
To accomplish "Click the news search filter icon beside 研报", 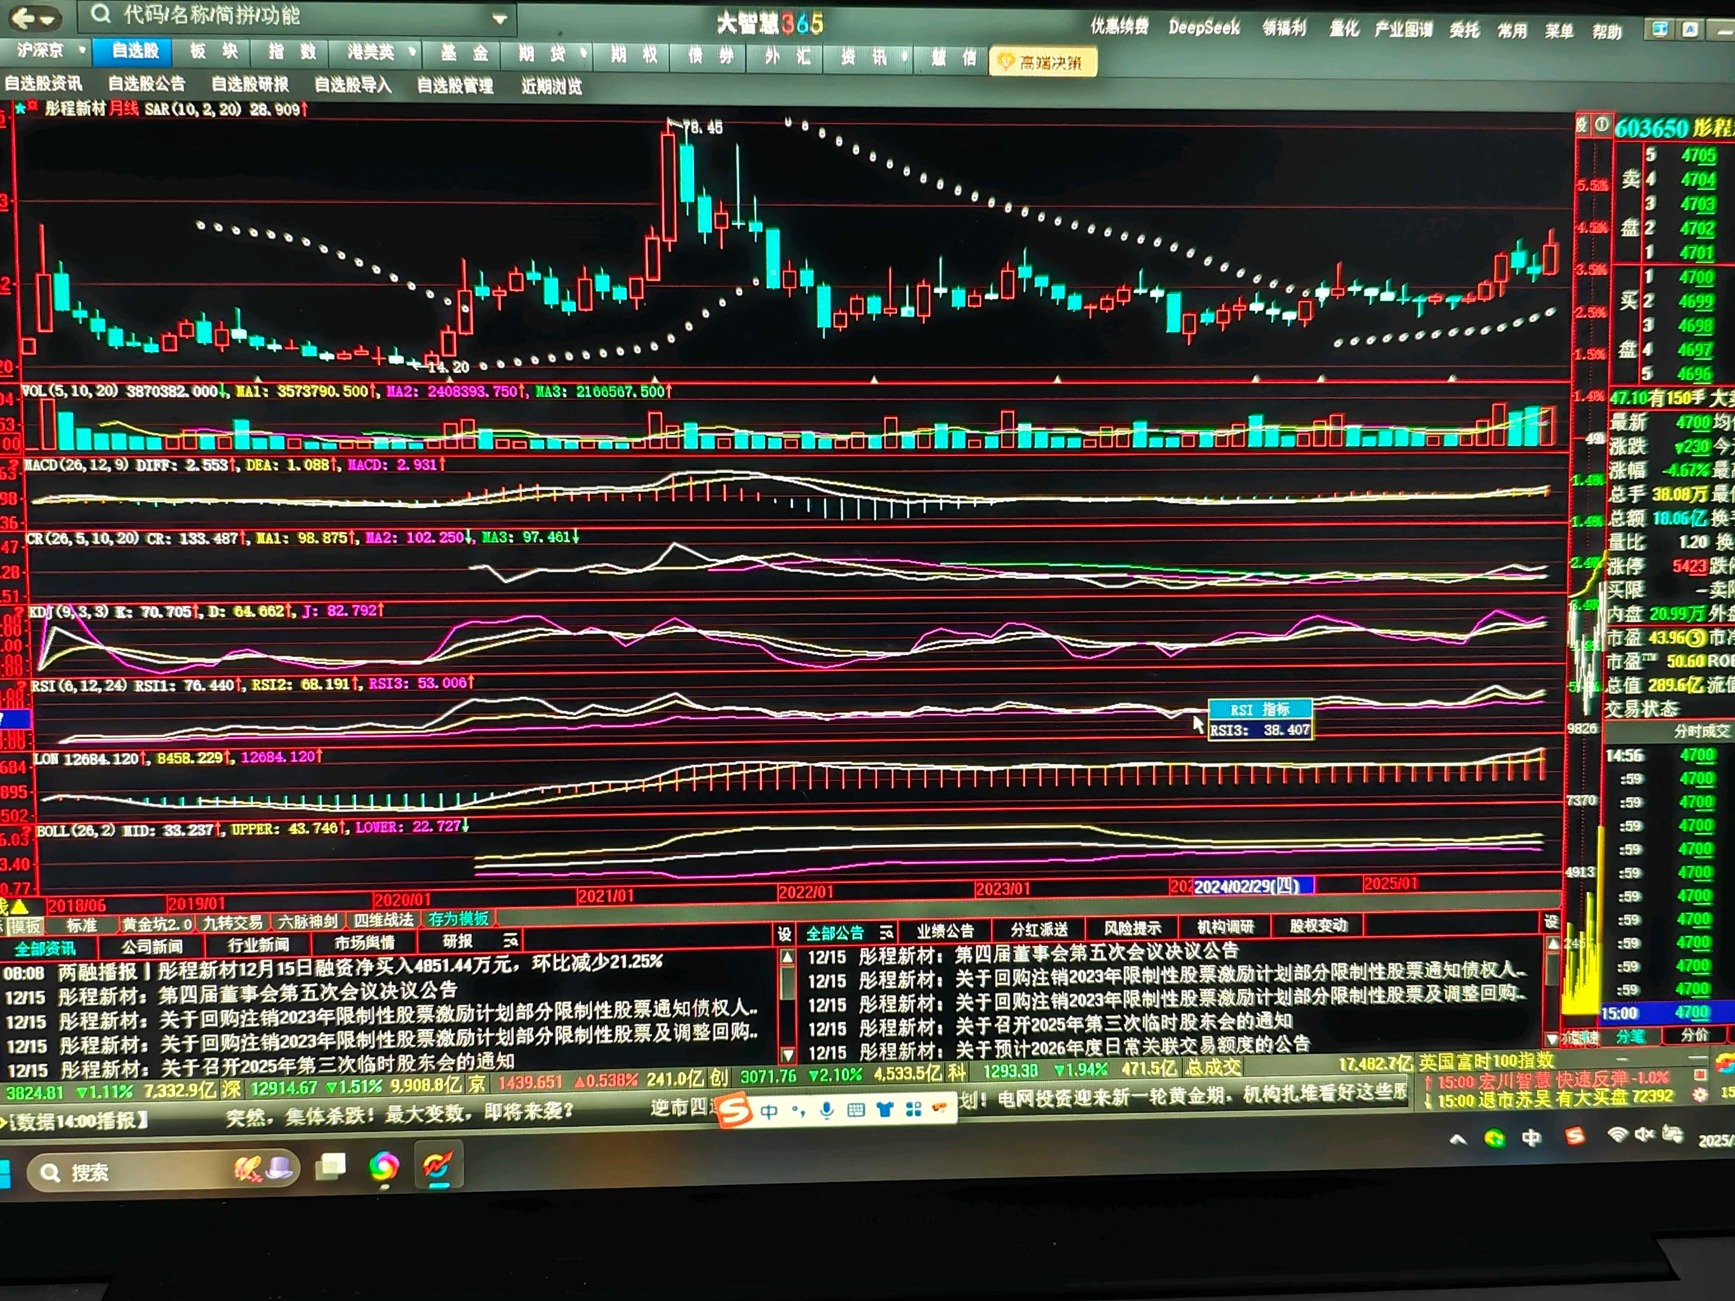I will point(510,940).
